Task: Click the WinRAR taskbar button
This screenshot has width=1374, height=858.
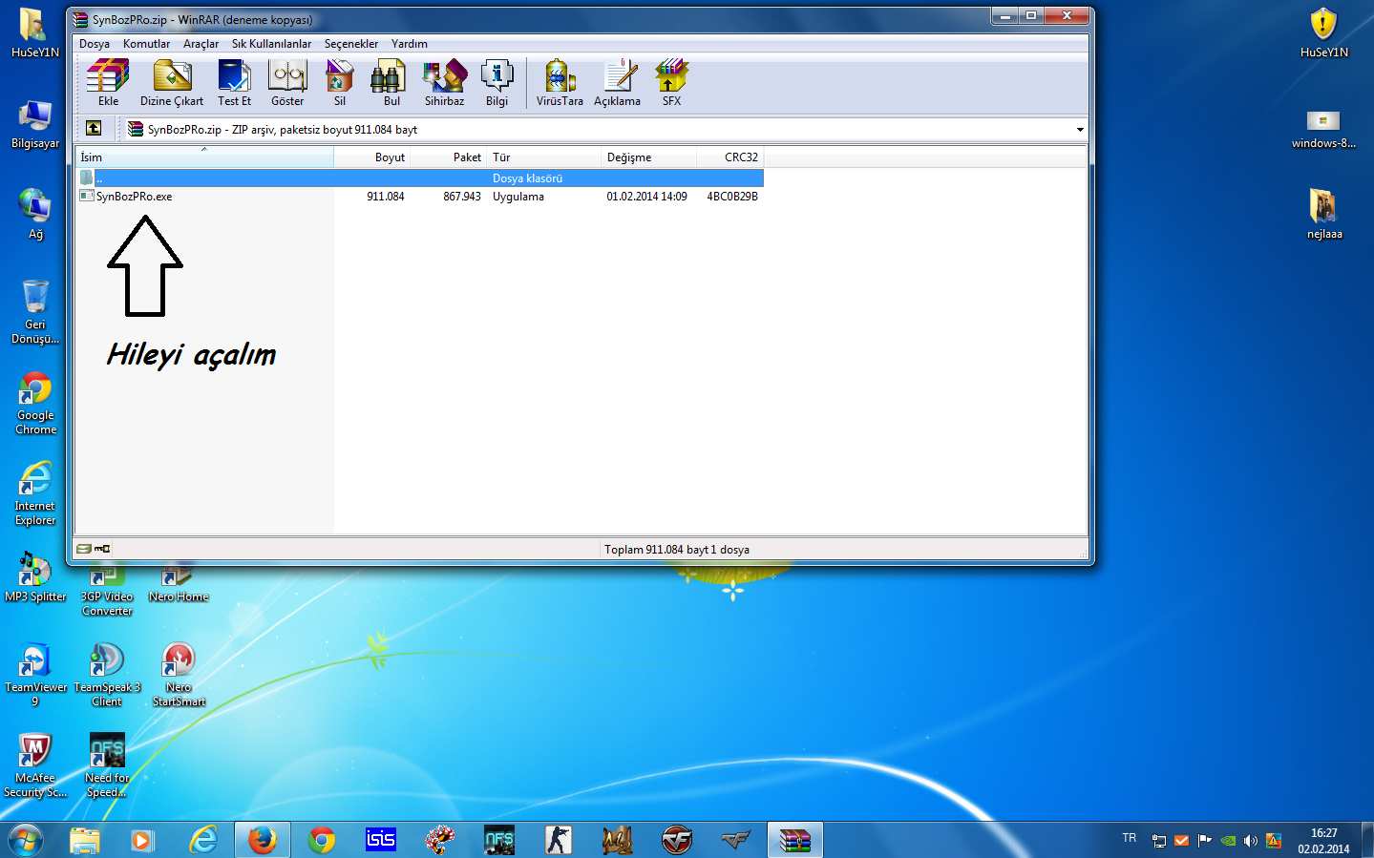Action: (795, 840)
